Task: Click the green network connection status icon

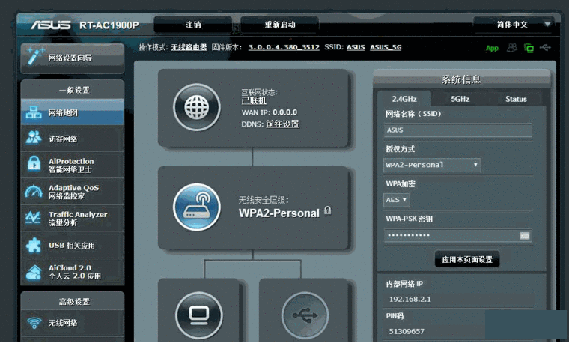Action: (529, 48)
